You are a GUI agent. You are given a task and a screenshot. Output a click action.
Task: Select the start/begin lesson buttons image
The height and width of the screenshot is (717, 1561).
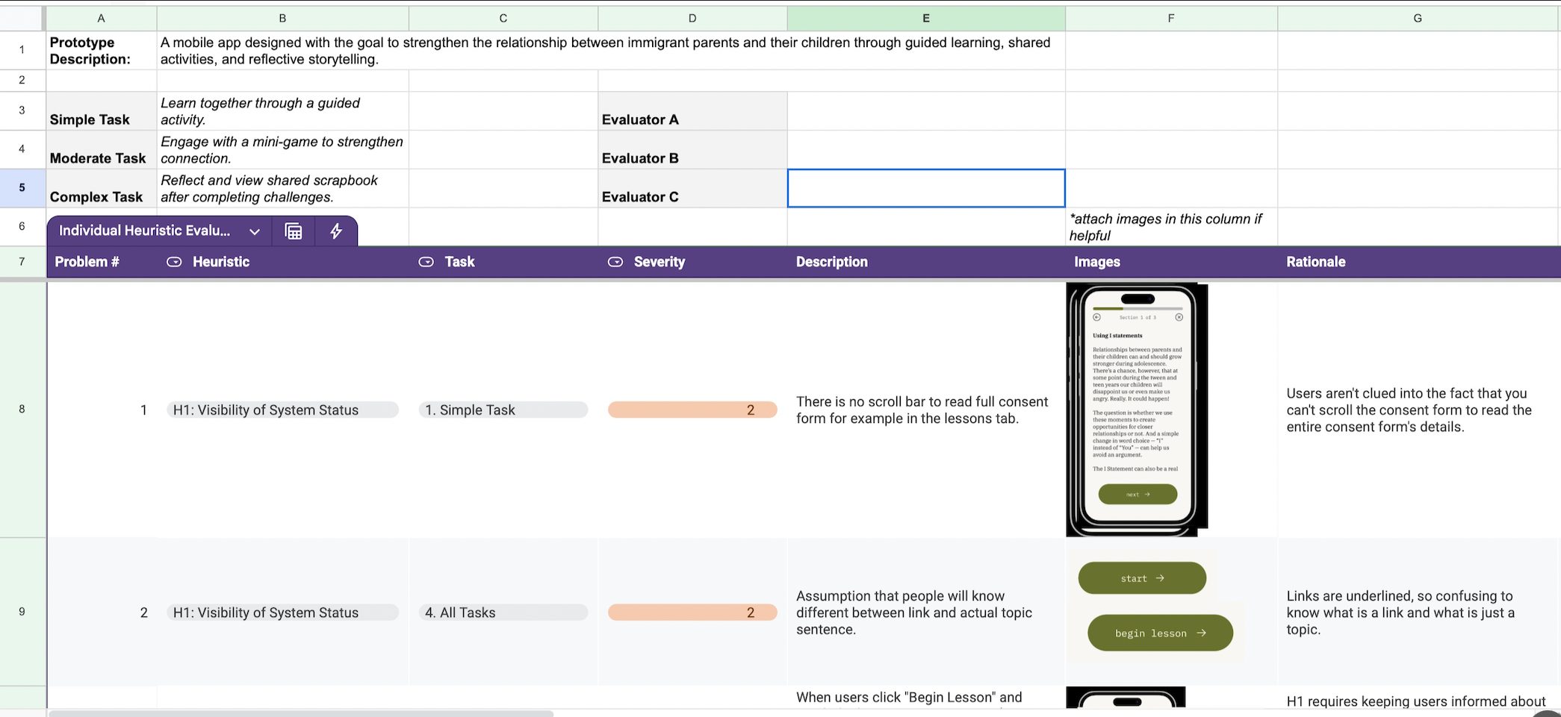tap(1155, 606)
